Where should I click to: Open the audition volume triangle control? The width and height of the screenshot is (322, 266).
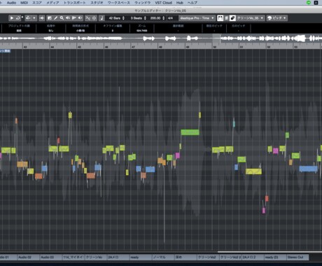22,17
